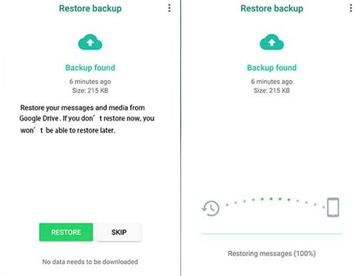Click the left 'Restore backup' title
The height and width of the screenshot is (276, 362).
(x=90, y=8)
